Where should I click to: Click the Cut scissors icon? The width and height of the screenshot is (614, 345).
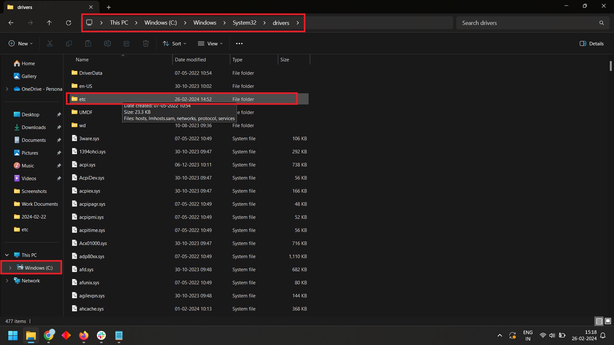point(50,43)
